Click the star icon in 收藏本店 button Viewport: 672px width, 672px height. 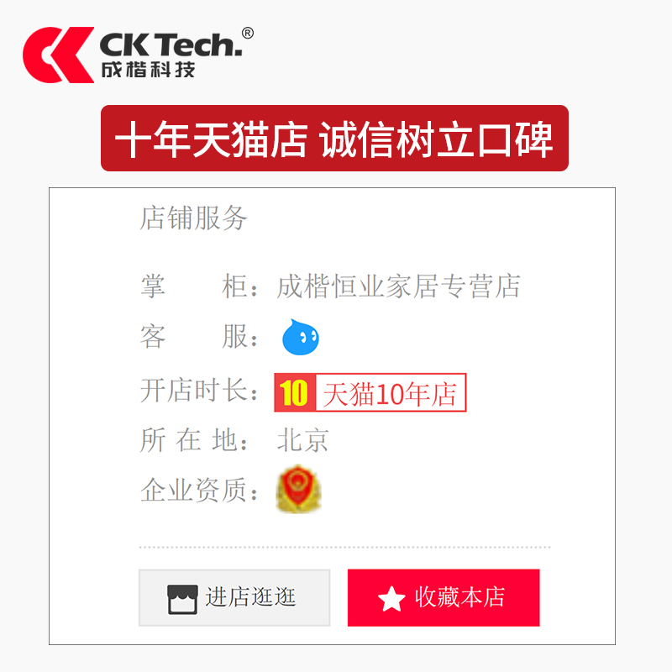(391, 598)
